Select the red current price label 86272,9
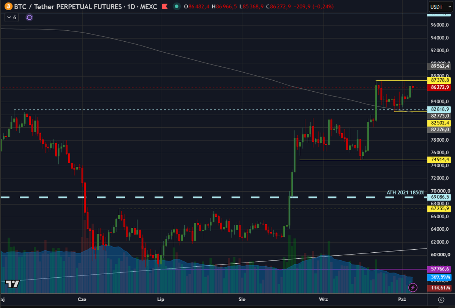 point(439,87)
